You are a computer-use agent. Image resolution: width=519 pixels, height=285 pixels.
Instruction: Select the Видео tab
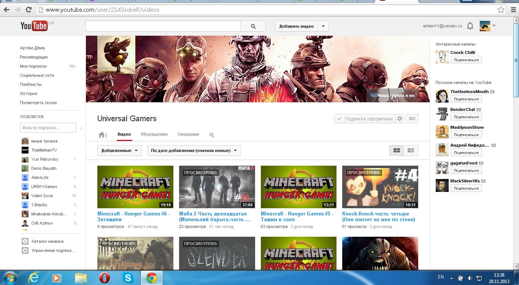[x=124, y=134]
